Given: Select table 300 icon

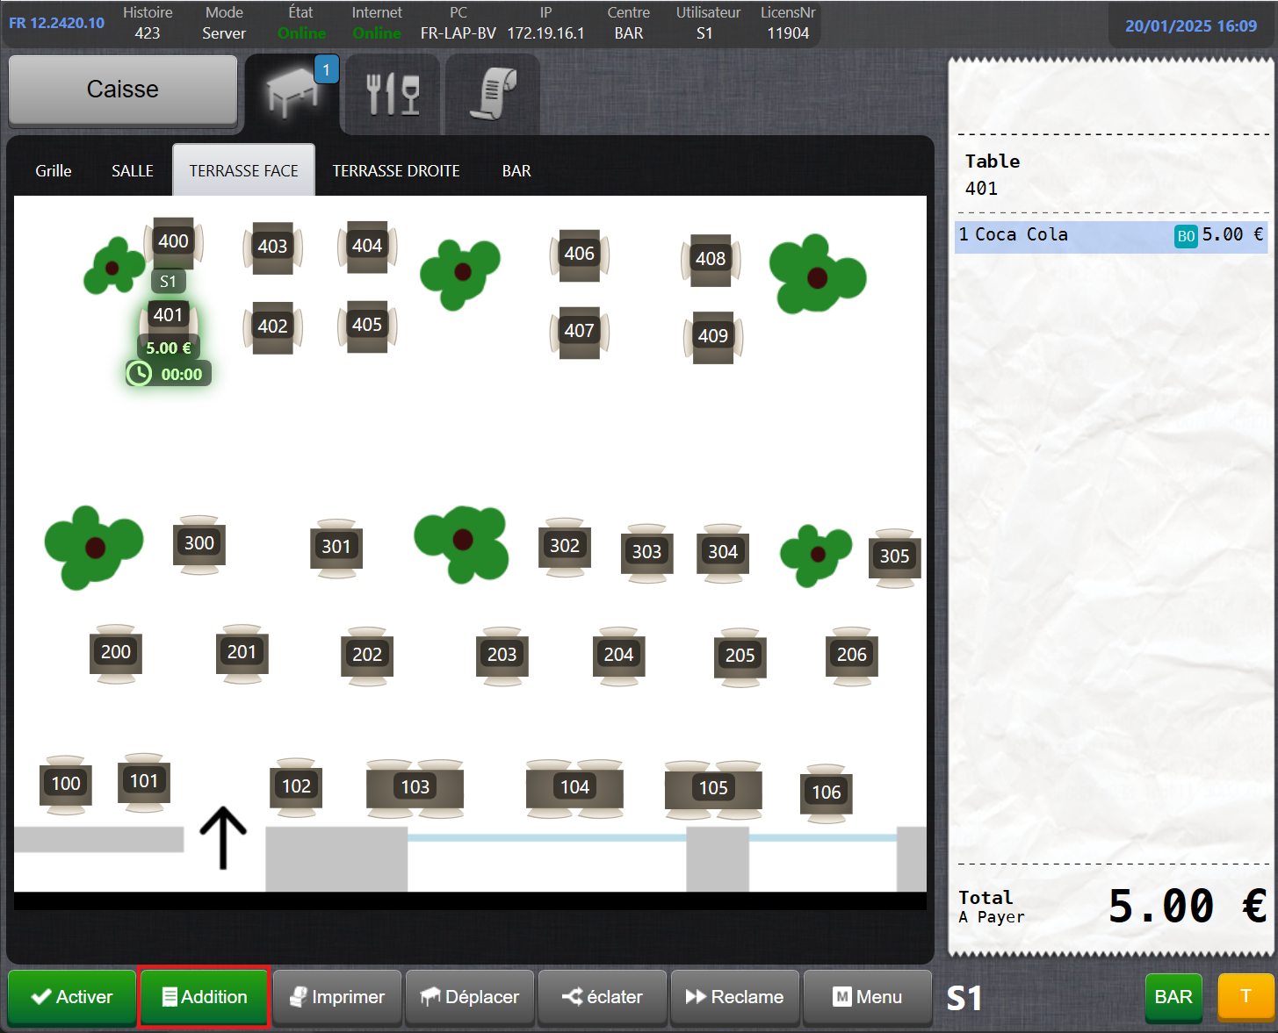Looking at the screenshot, I should coord(199,544).
